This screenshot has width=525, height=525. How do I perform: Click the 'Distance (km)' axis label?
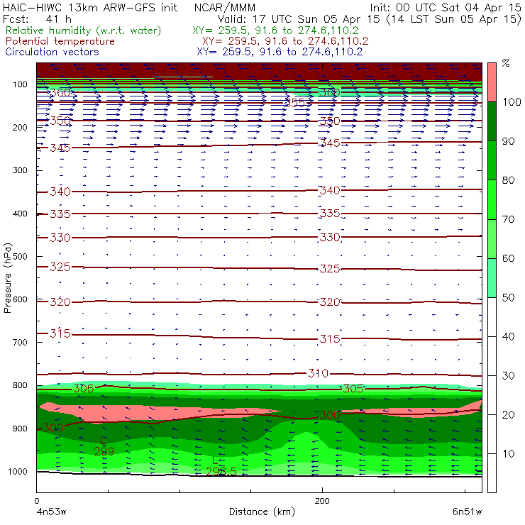(x=262, y=512)
